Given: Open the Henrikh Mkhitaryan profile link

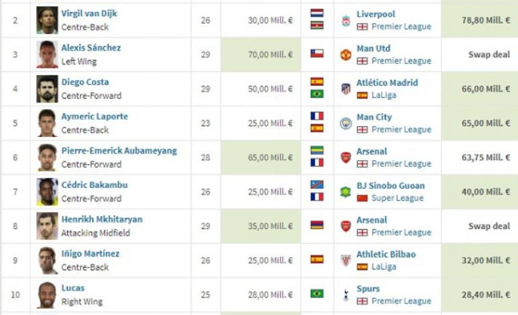Looking at the screenshot, I should tap(102, 219).
